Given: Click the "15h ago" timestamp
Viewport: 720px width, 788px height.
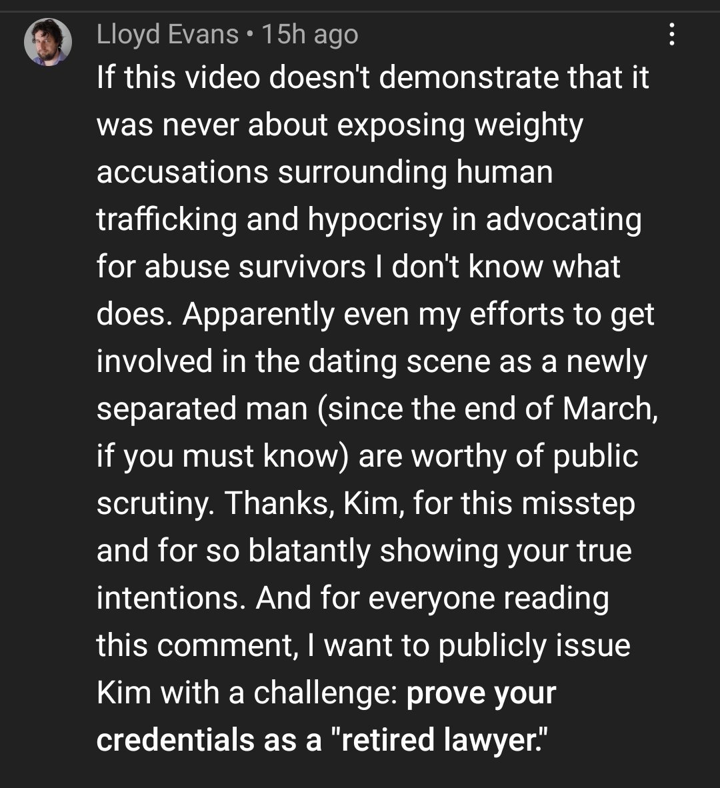Looking at the screenshot, I should [310, 35].
